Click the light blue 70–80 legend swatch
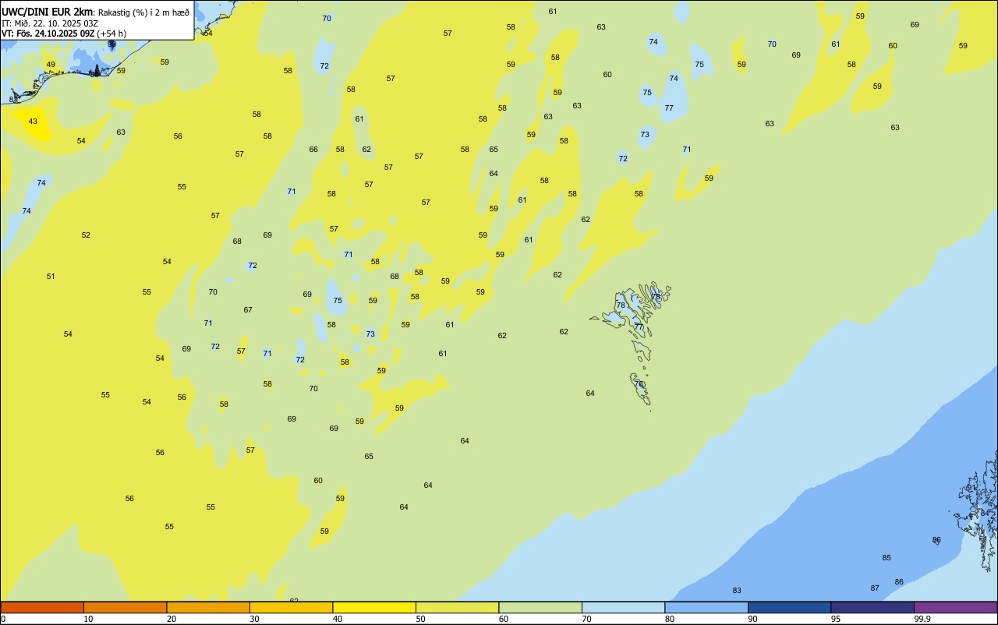998x625 pixels. (623, 607)
